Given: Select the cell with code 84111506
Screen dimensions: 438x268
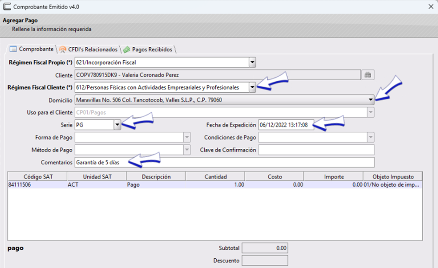Looking at the screenshot, I should [38, 185].
